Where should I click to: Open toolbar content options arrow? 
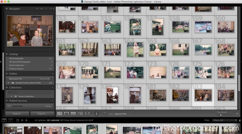coord(237,114)
